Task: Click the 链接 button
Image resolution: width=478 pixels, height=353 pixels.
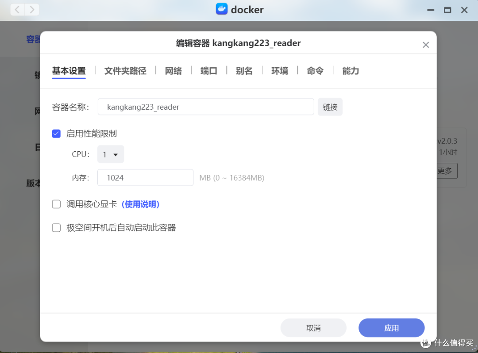Action: pyautogui.click(x=330, y=107)
